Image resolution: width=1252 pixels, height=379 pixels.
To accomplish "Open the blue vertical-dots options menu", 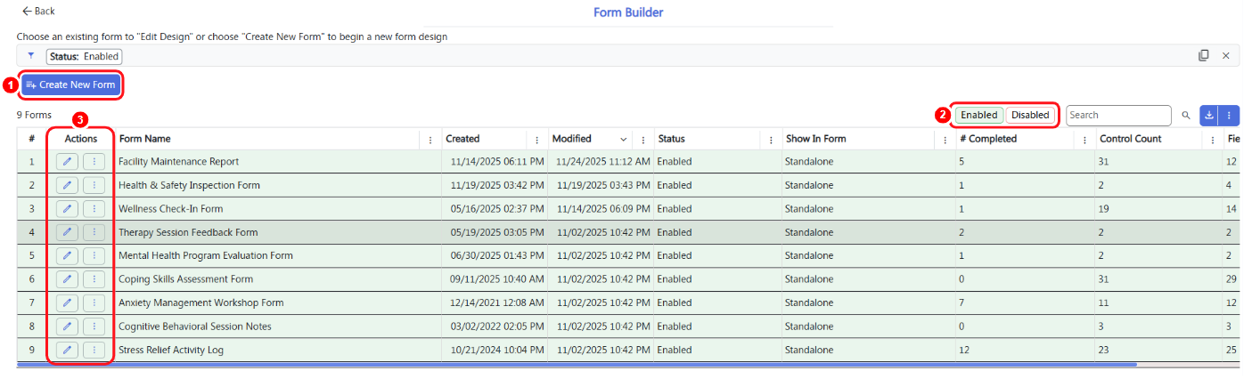I will pos(1229,115).
